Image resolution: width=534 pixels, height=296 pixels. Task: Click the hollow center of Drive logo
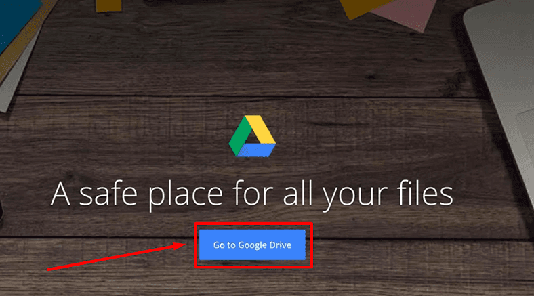pyautogui.click(x=252, y=140)
